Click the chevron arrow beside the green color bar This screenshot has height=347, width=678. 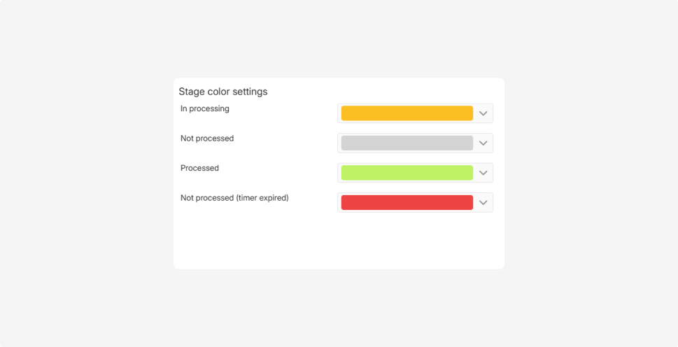pyautogui.click(x=483, y=173)
